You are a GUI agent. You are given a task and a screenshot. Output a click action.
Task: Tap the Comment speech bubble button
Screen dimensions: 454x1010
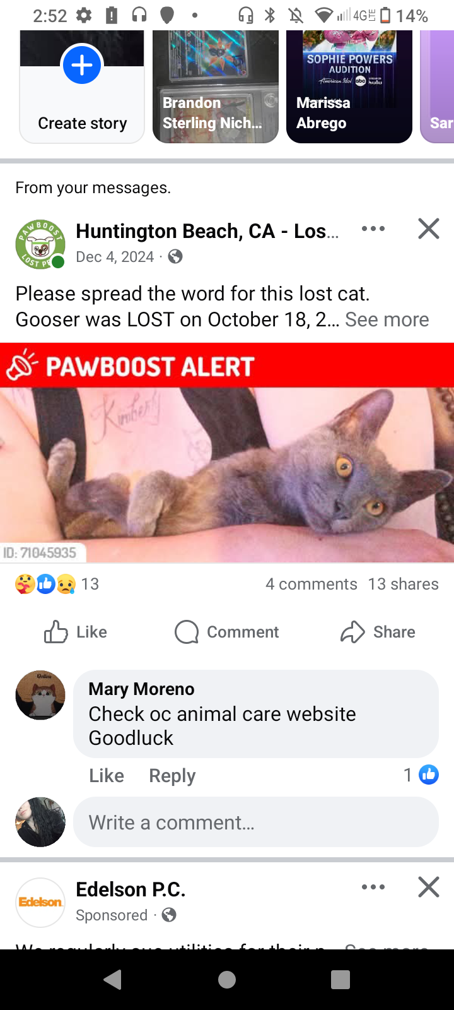[227, 632]
